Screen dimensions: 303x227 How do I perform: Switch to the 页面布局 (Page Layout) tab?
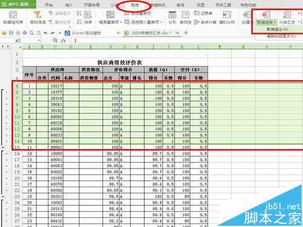point(92,5)
